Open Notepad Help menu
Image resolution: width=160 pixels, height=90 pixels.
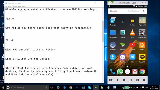click(24, 6)
